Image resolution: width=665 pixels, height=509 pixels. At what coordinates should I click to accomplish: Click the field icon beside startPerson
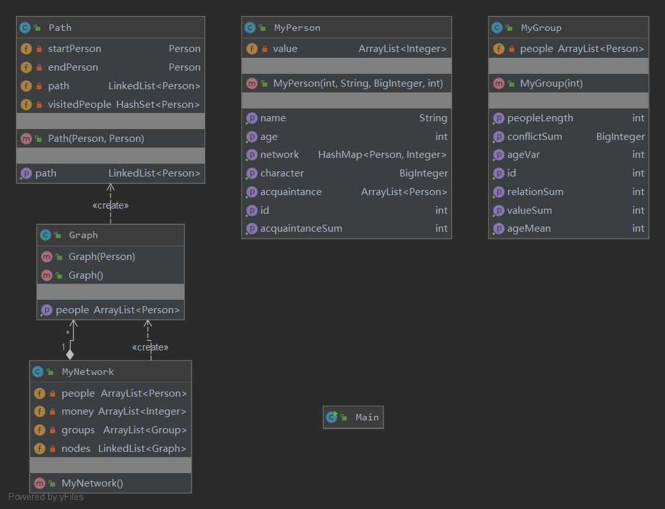(26, 49)
